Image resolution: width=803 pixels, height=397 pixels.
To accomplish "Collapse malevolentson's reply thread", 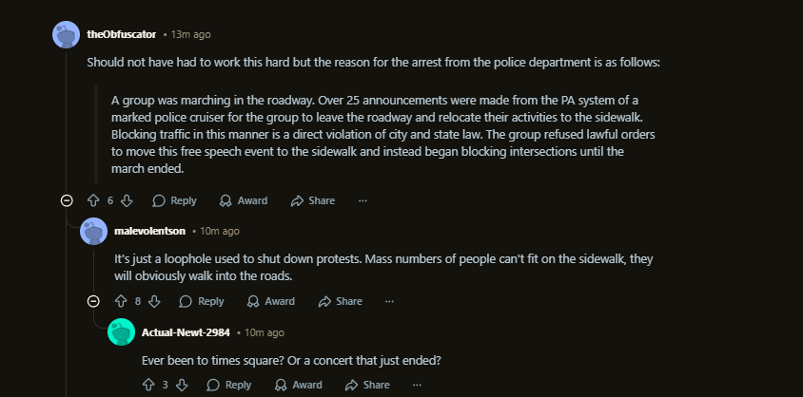I will (x=93, y=301).
